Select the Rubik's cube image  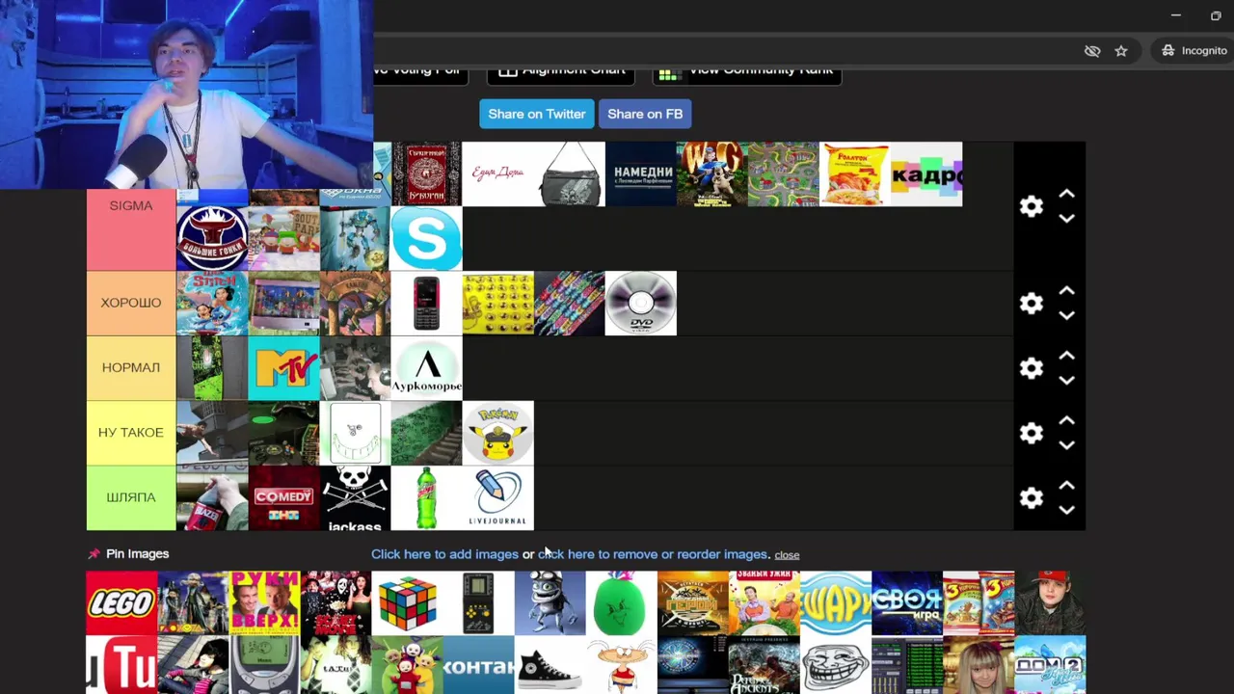pyautogui.click(x=407, y=603)
